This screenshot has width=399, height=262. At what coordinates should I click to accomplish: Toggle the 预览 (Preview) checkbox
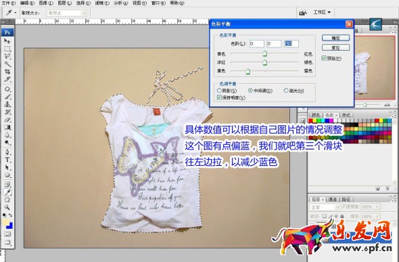point(324,58)
